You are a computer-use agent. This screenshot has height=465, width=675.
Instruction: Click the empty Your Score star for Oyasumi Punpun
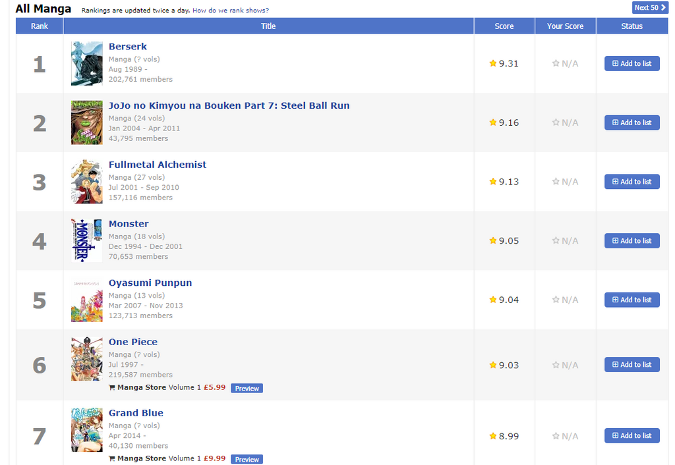click(556, 300)
